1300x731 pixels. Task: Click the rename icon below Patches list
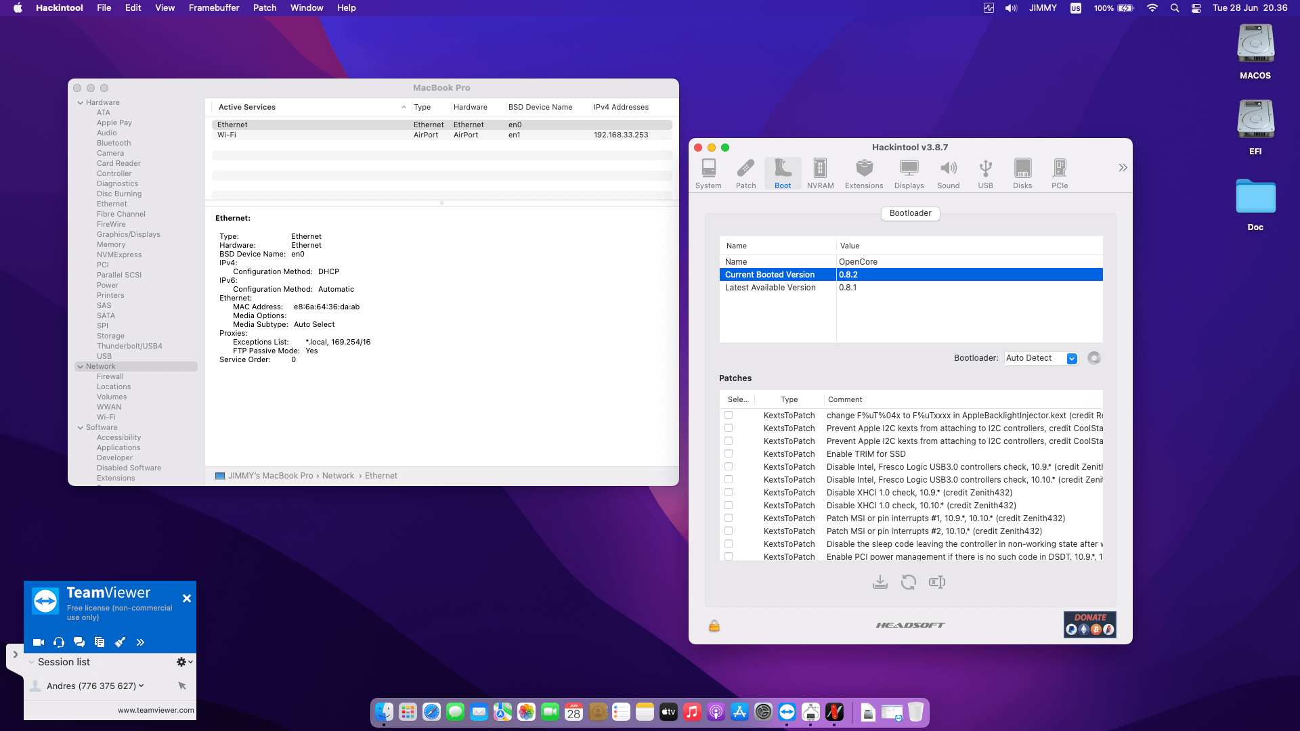point(937,582)
